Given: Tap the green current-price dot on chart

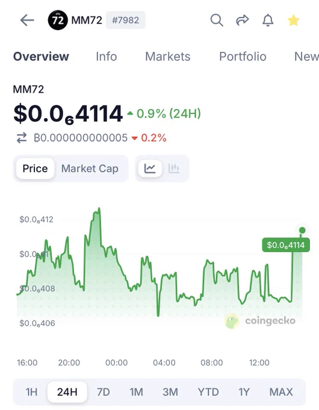Looking at the screenshot, I should click(302, 230).
